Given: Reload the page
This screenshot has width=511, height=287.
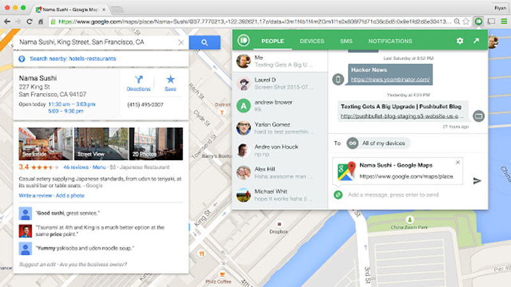Looking at the screenshot, I should tap(29, 22).
